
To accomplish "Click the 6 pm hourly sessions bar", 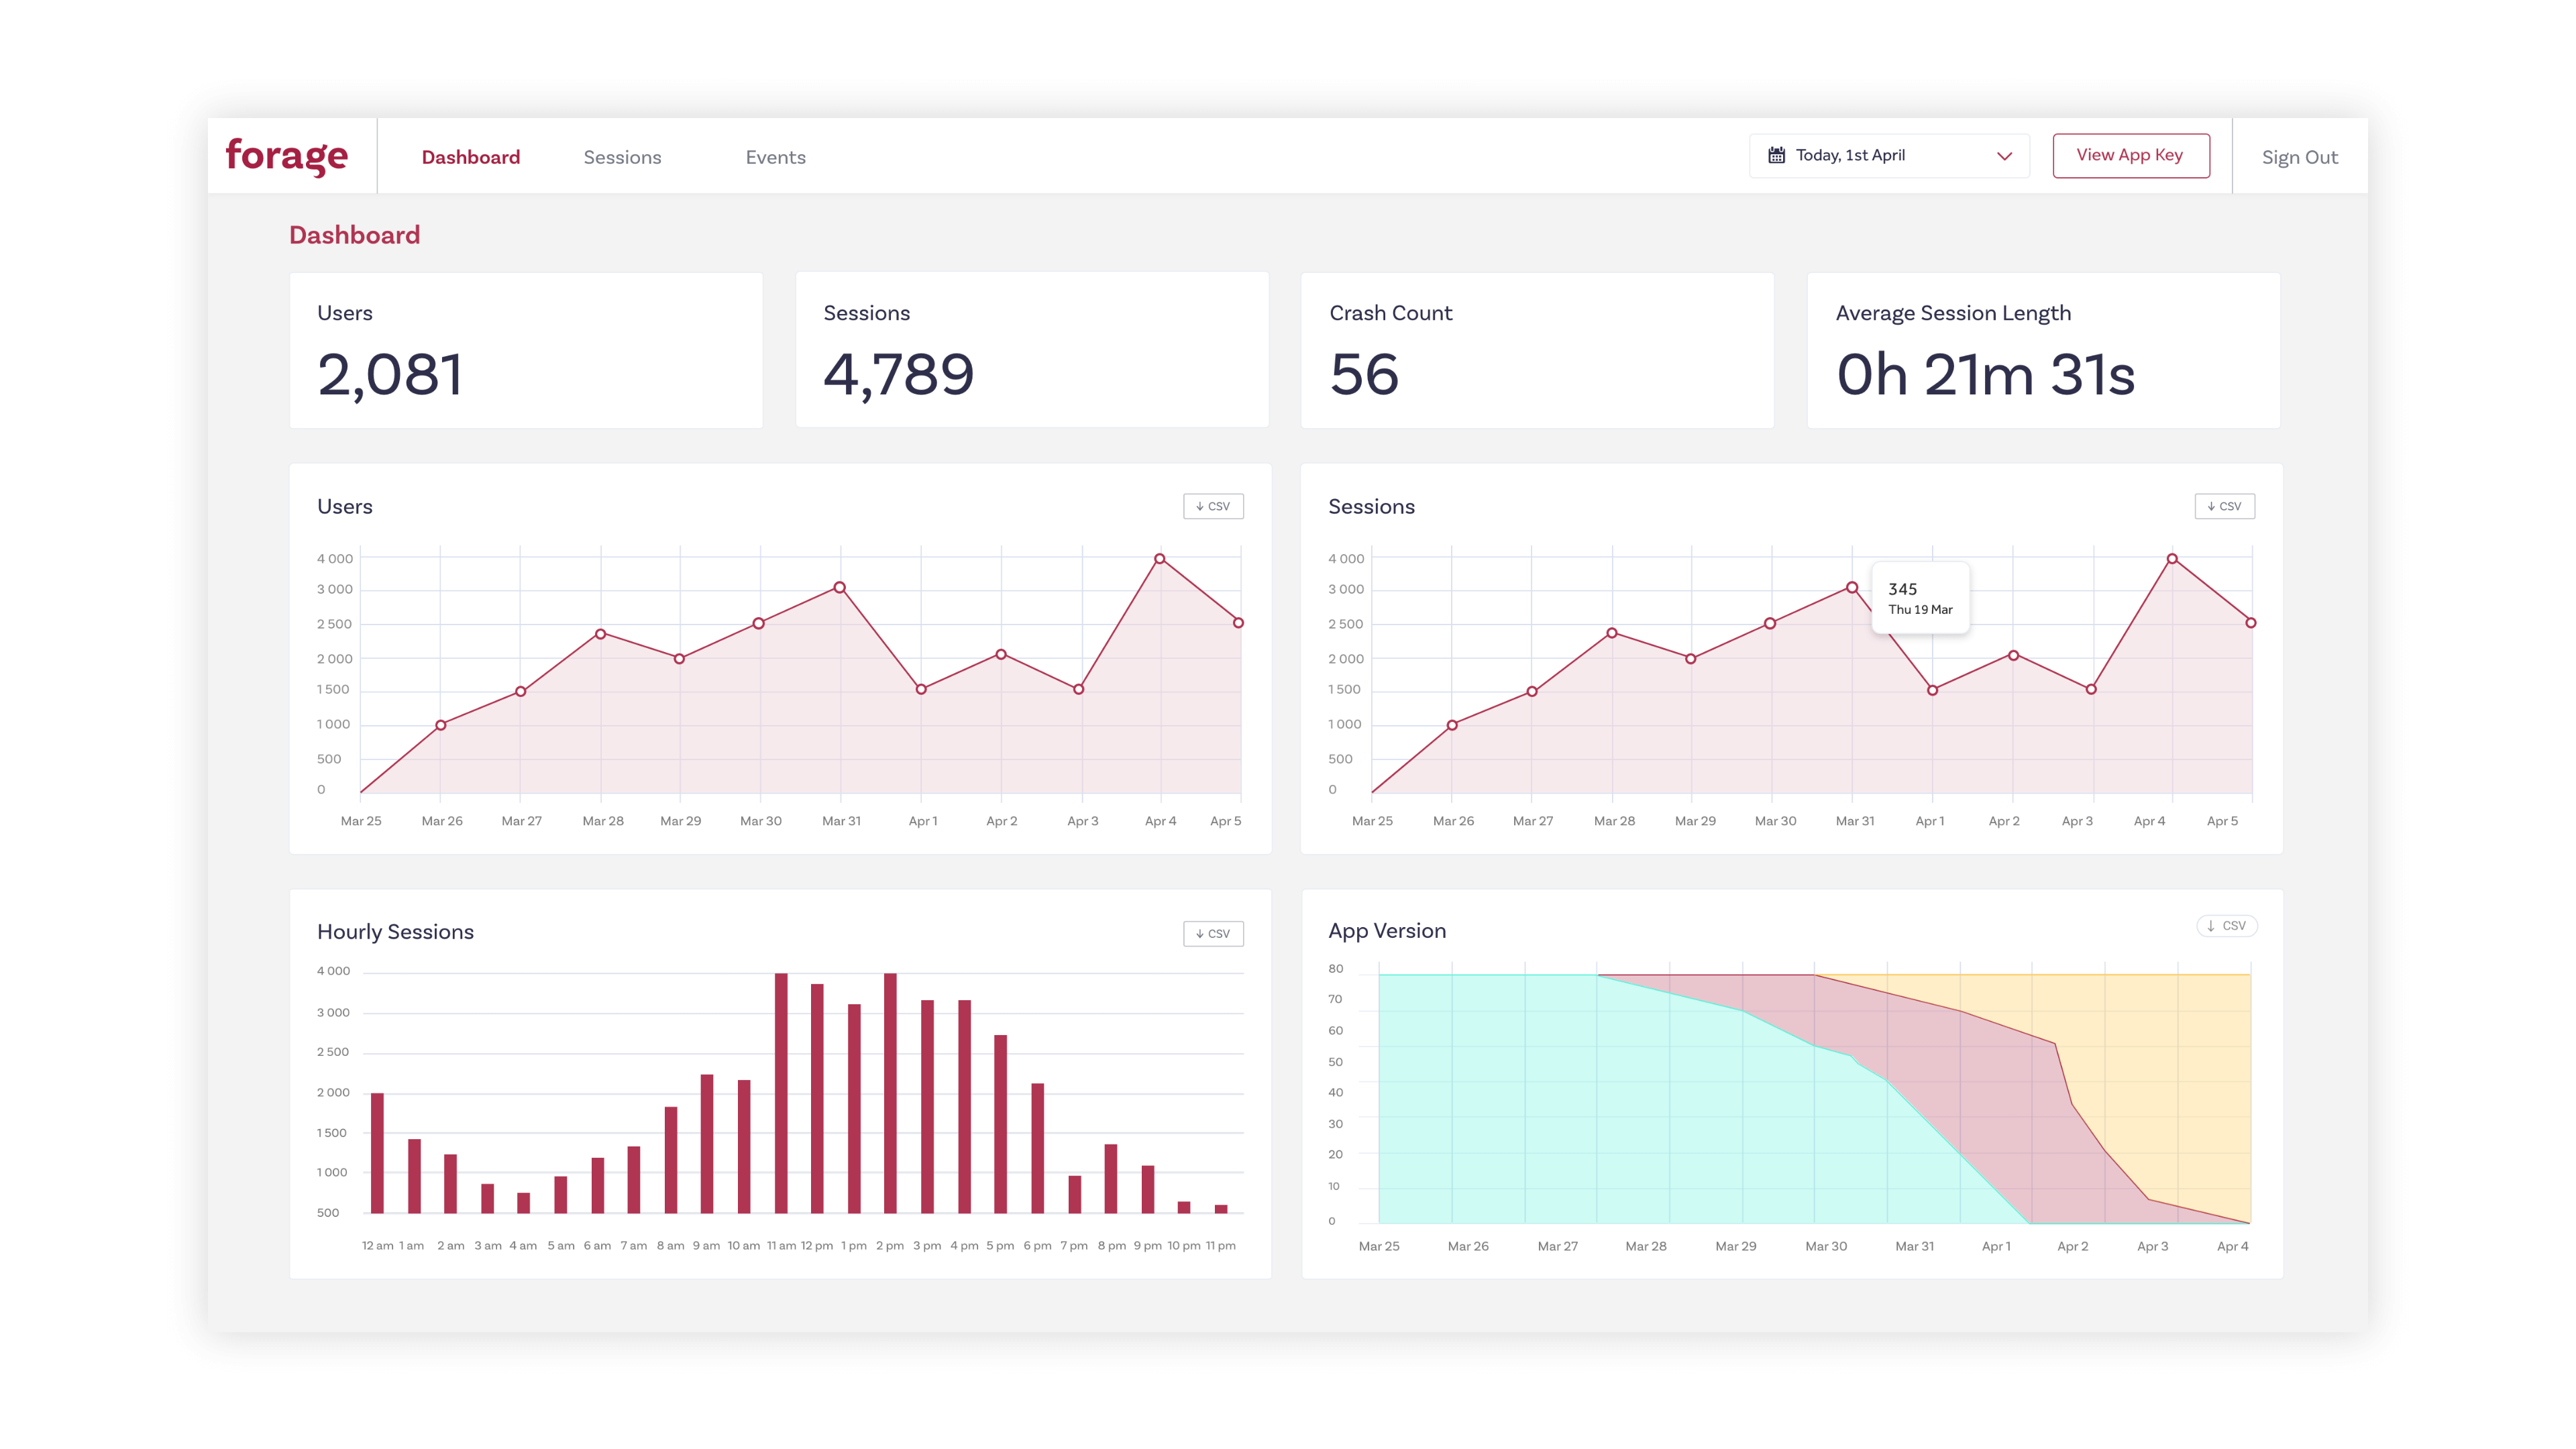I will click(x=1037, y=1148).
